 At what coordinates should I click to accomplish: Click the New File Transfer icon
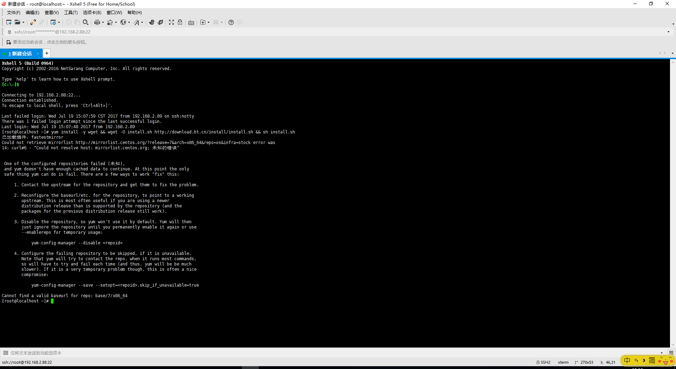[203, 22]
